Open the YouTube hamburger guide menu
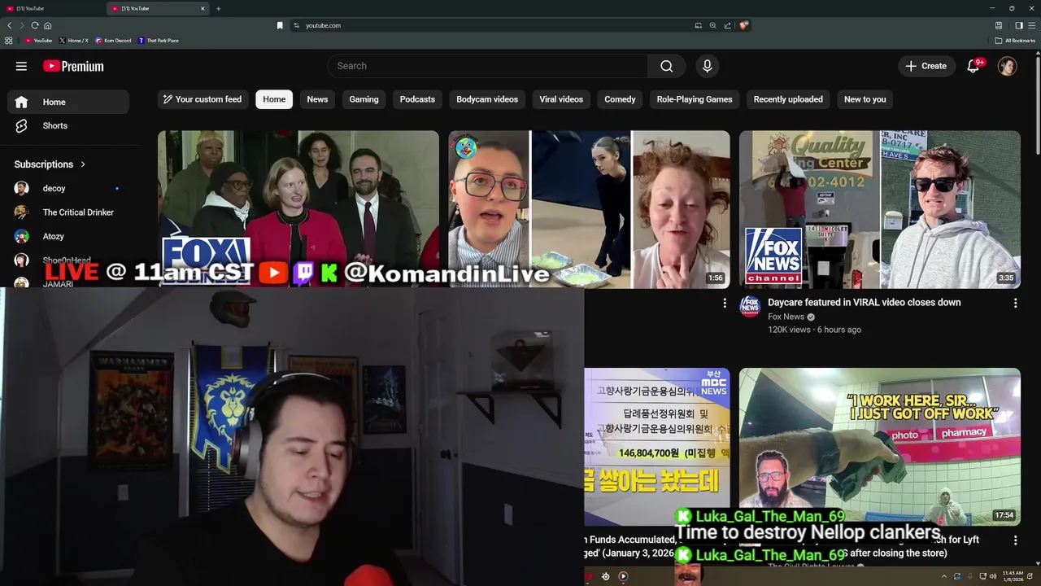The image size is (1041, 586). (21, 66)
